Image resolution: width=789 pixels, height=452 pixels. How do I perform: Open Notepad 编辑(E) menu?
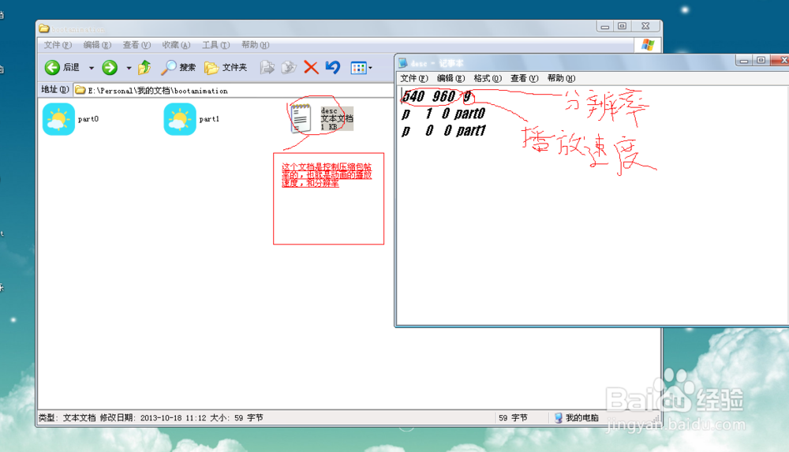[x=451, y=78]
